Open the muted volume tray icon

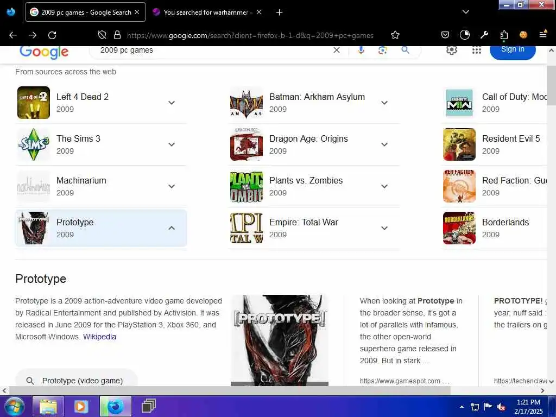pos(501,407)
